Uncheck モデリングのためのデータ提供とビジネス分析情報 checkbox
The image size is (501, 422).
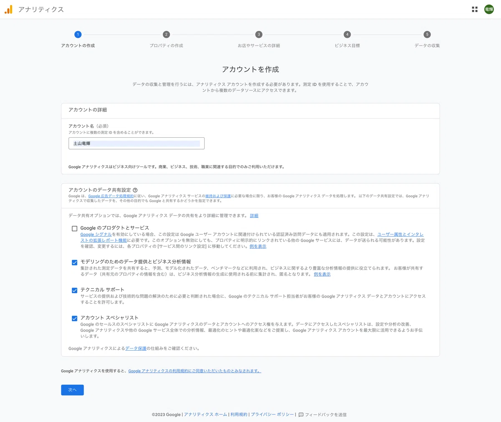pos(75,263)
